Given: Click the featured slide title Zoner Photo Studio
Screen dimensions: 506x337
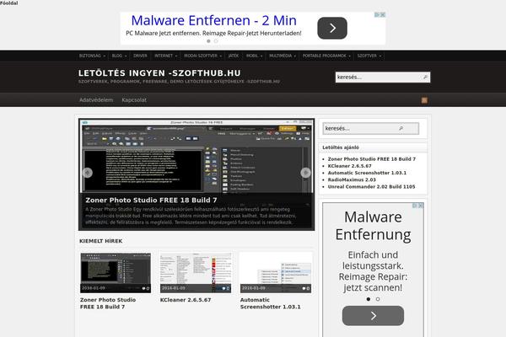Looking at the screenshot, I should [151, 200].
